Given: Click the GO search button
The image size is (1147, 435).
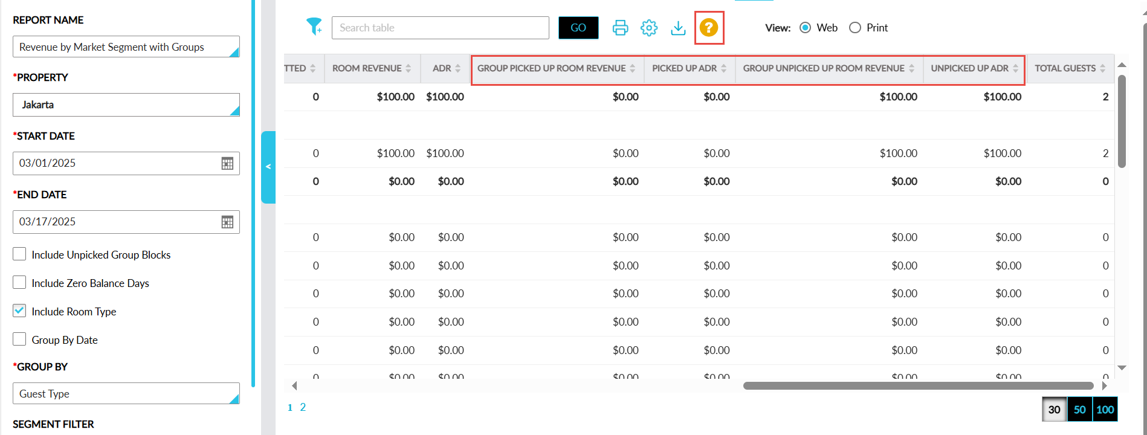Looking at the screenshot, I should pos(578,28).
